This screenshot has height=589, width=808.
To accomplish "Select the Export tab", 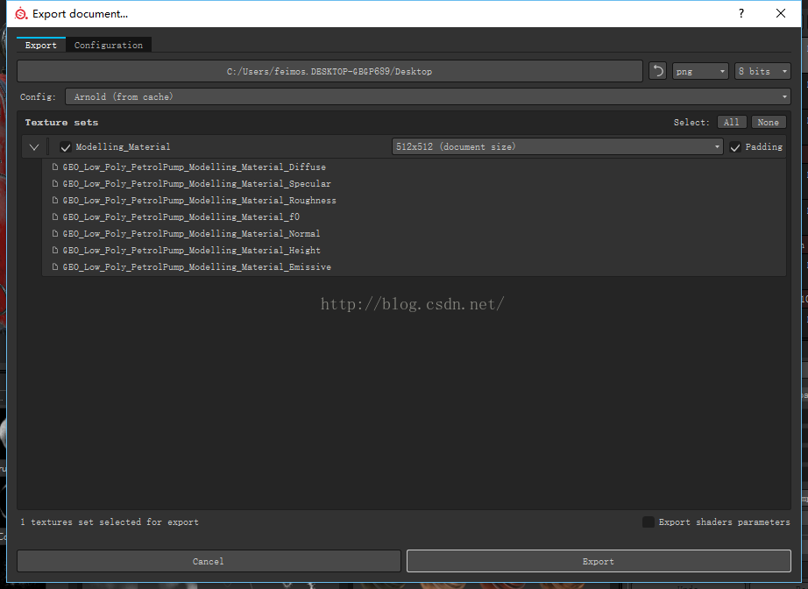I will tap(40, 45).
